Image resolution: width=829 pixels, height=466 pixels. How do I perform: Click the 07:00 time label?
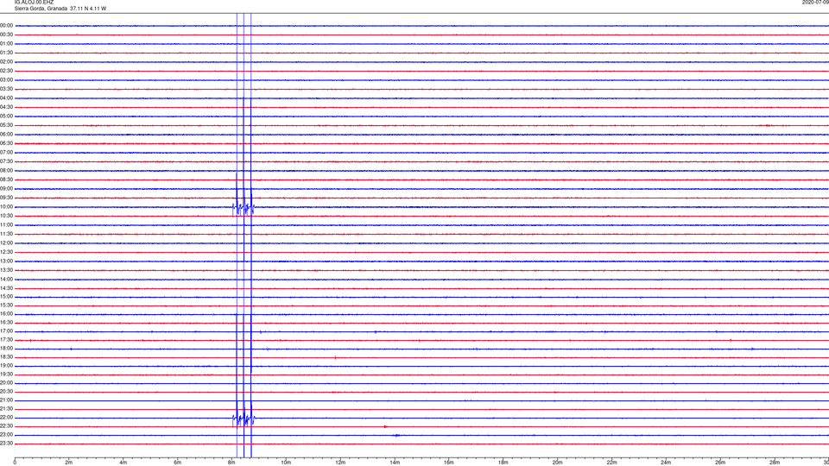6,153
